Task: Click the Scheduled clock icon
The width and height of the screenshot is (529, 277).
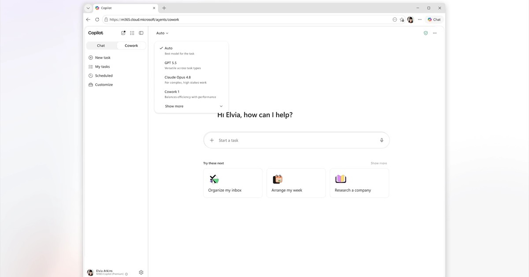Action: pos(91,76)
